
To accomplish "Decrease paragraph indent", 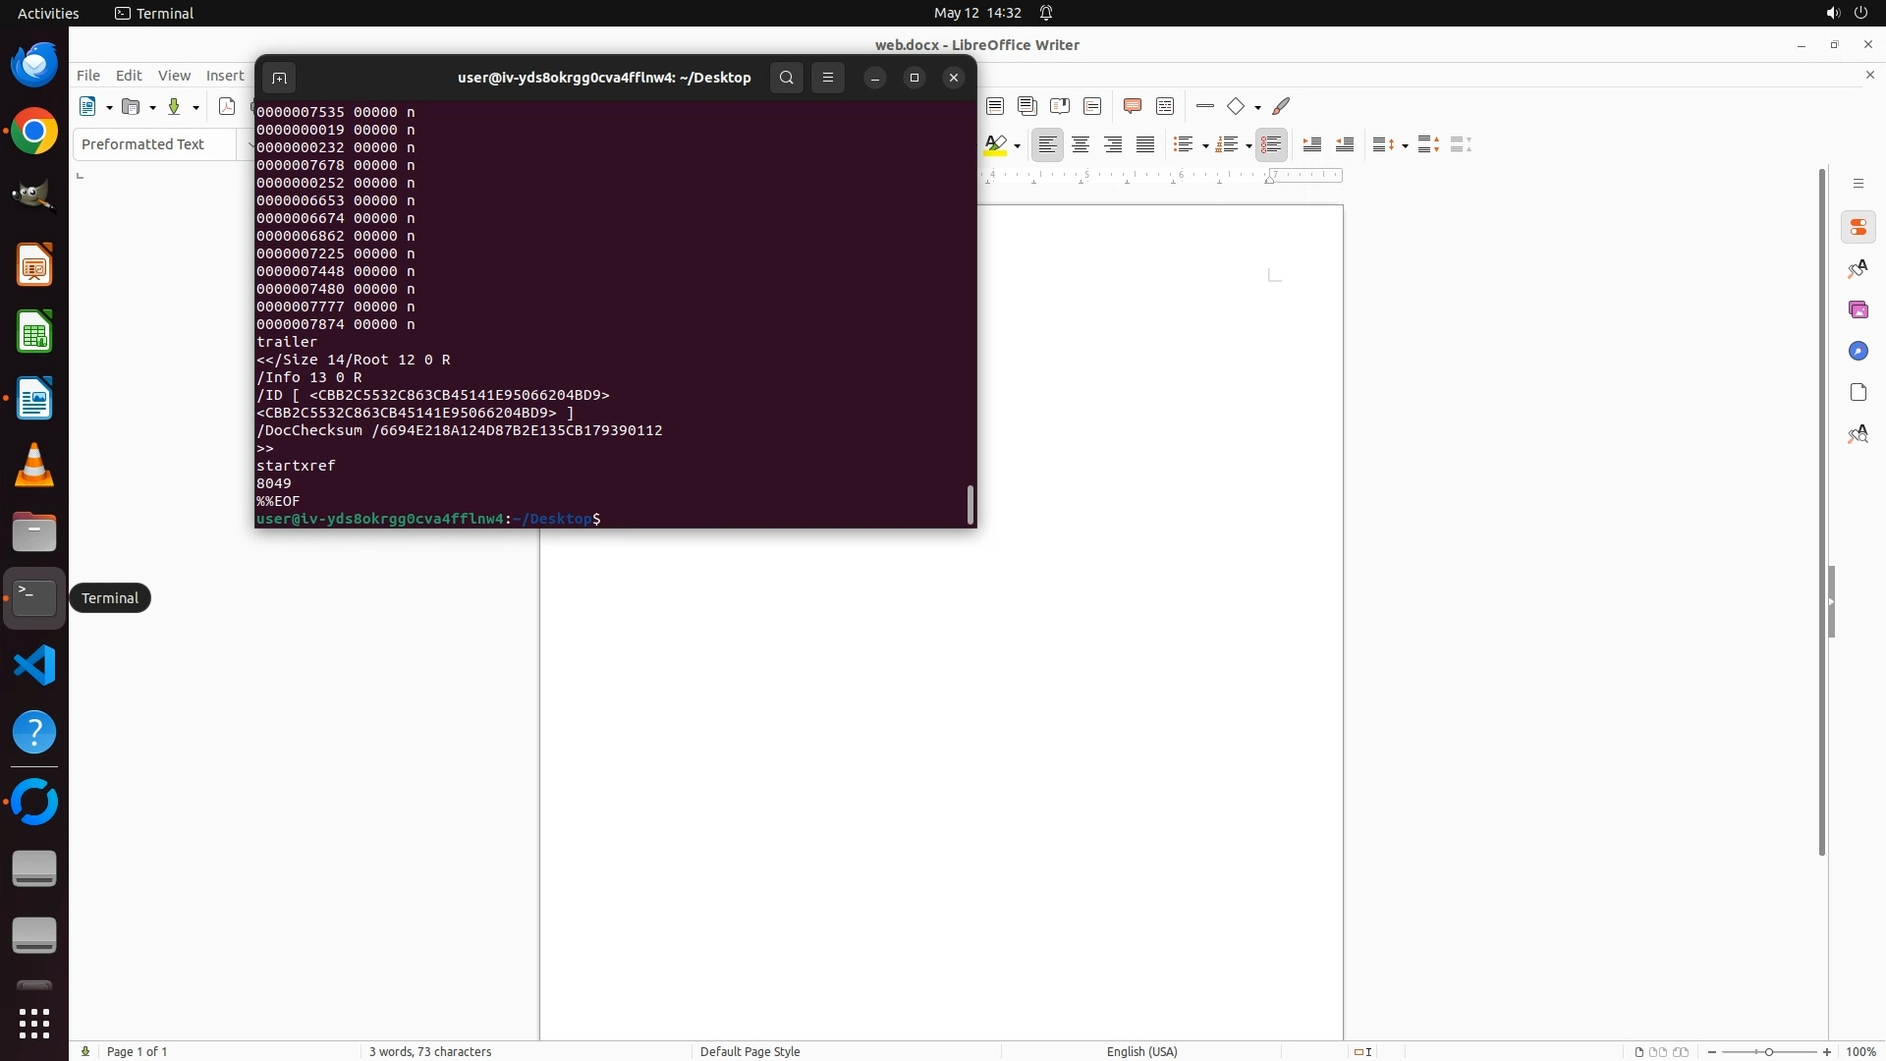I will (1345, 144).
